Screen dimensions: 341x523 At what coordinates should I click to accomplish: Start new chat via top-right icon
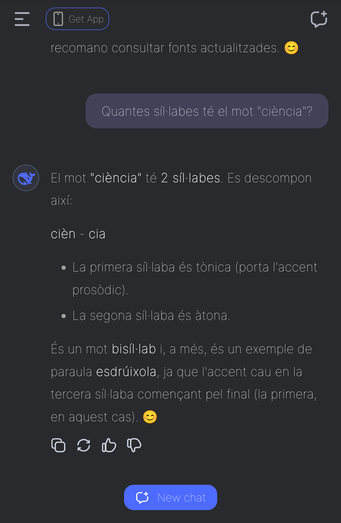tap(319, 19)
